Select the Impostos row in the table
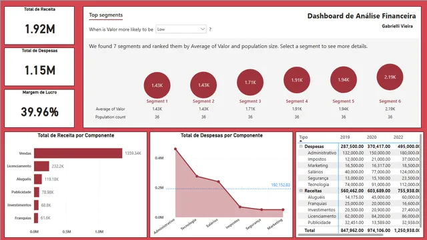Viewport: 427px width, 240px height. 359,159
